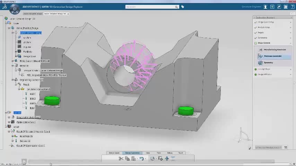Click the Constraints check mark

[255, 38]
